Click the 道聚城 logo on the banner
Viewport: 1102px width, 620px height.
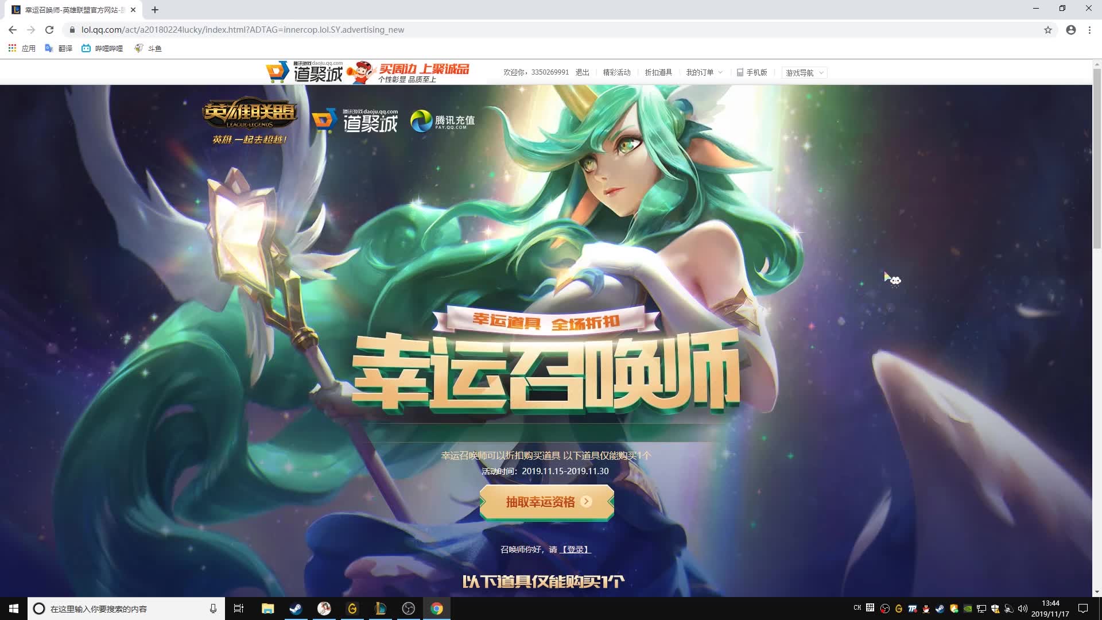355,121
